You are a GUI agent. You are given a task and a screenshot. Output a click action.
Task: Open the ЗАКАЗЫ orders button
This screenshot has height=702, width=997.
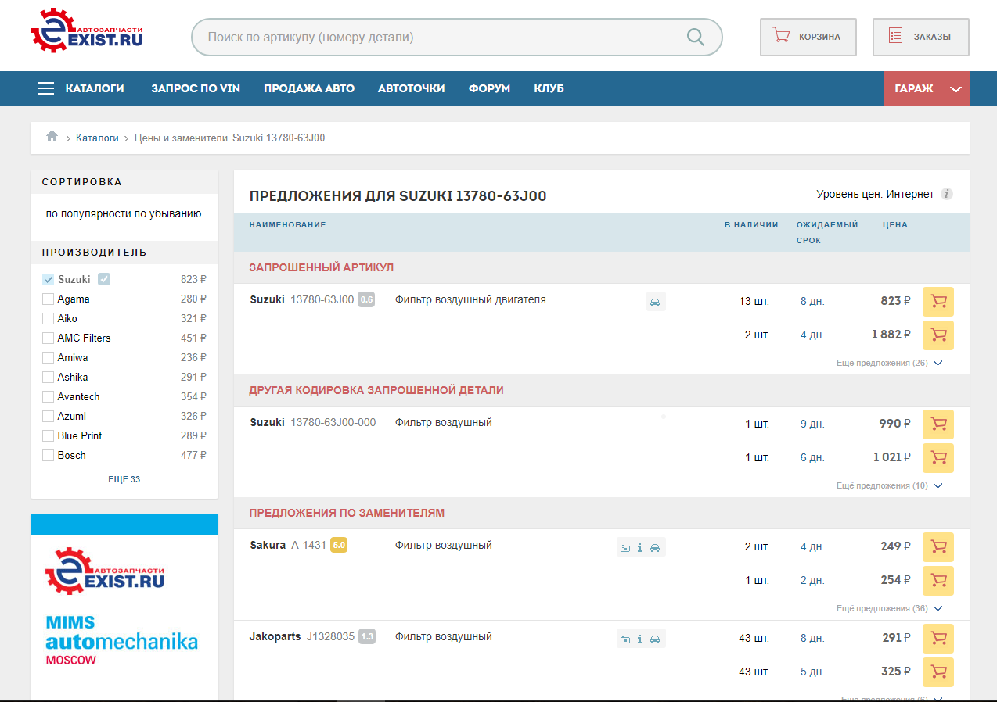click(x=920, y=37)
